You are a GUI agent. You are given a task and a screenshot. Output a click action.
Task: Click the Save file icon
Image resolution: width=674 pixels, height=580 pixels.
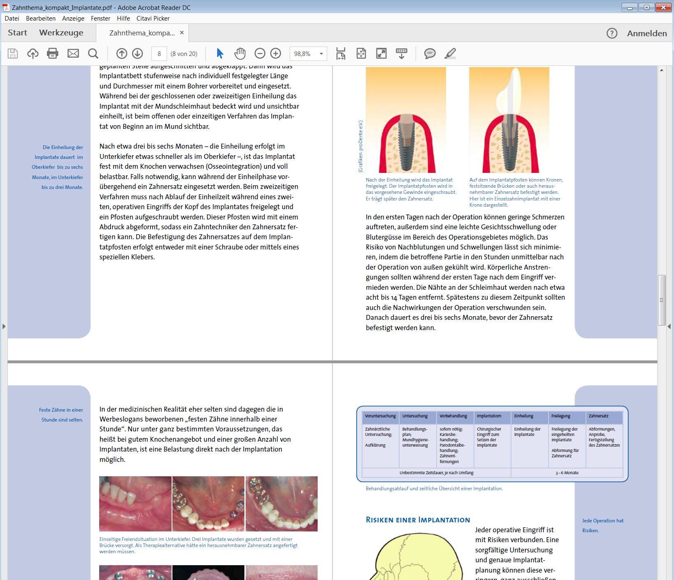click(13, 54)
